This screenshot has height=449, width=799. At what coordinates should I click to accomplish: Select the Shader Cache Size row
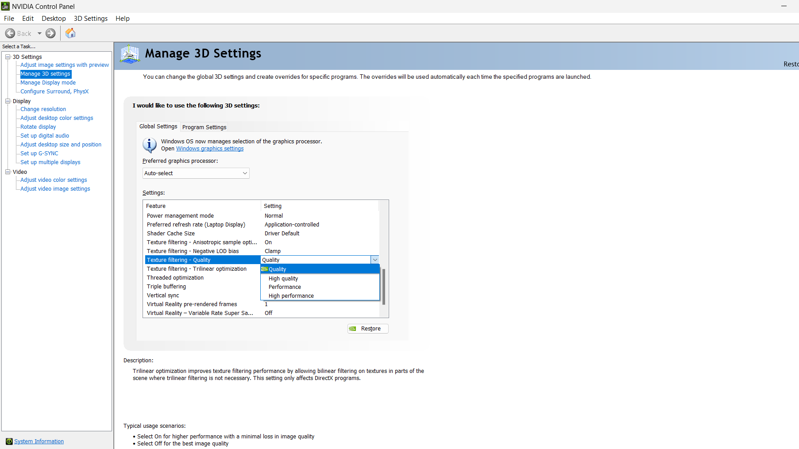pyautogui.click(x=262, y=234)
